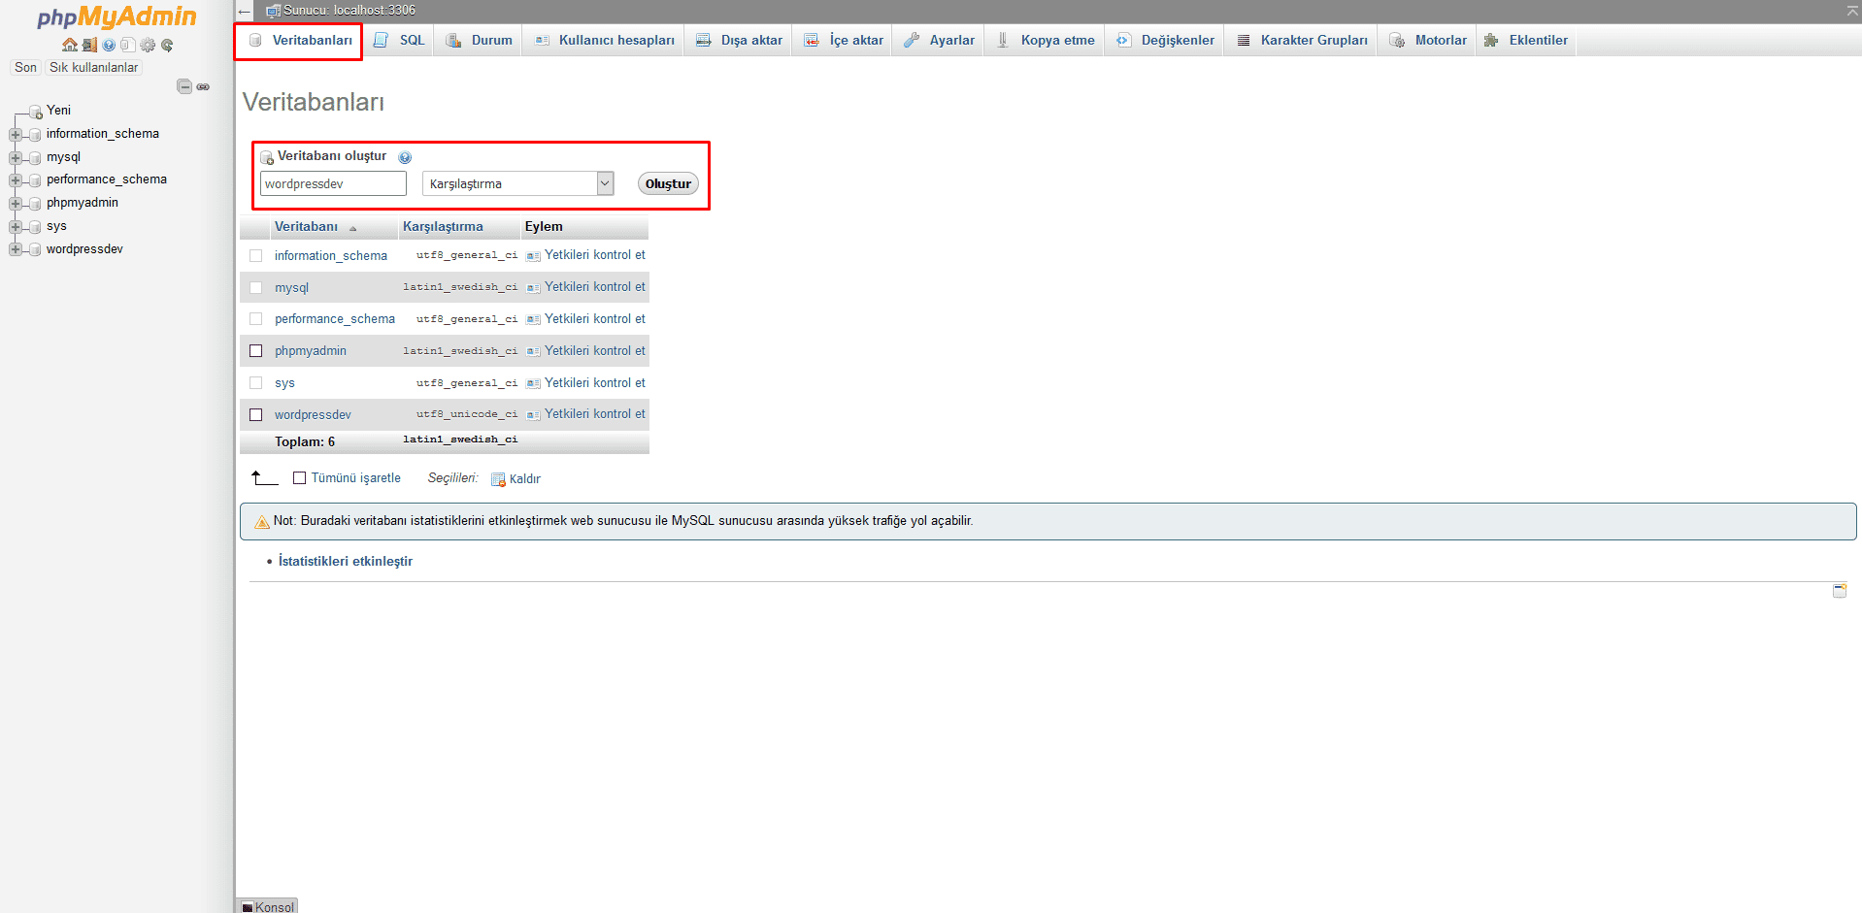The height and width of the screenshot is (913, 1862).
Task: Click the server icon beside Sunucu: localhost
Action: click(274, 11)
